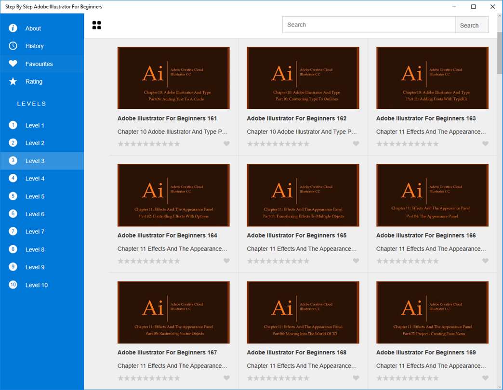
Task: Open title Adobe Illustrator For Beginners 163
Action: tap(426, 118)
